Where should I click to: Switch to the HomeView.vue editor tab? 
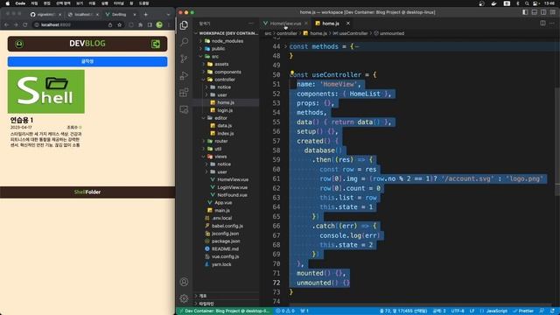[285, 24]
